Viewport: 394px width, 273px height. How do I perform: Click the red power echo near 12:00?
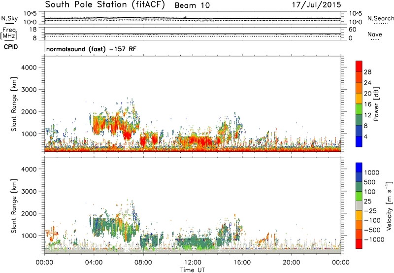[x=198, y=141]
